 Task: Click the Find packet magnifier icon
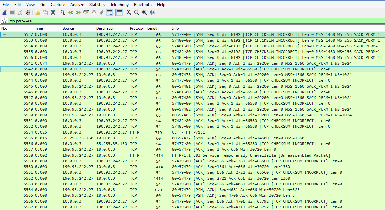click(63, 13)
